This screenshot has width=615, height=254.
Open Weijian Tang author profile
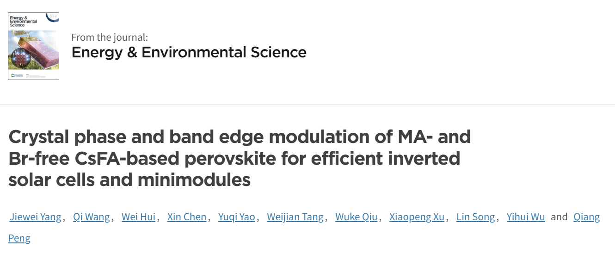coord(295,217)
